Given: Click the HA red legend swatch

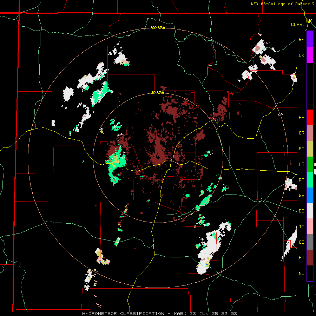Looking at the screenshot, I should pos(310,117).
